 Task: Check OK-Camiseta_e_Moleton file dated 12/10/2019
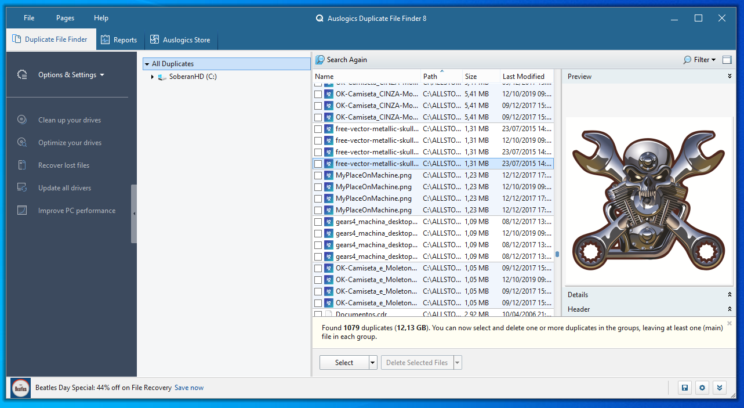(318, 280)
